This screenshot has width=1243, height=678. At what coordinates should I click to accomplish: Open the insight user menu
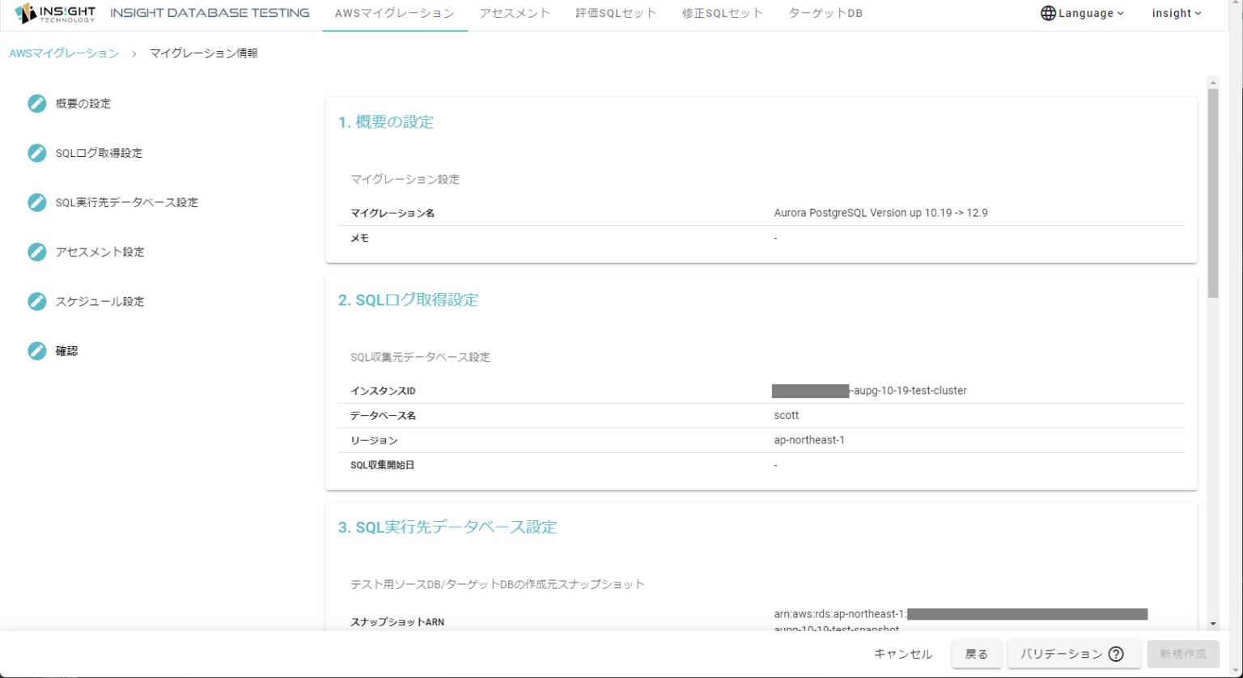[x=1177, y=13]
